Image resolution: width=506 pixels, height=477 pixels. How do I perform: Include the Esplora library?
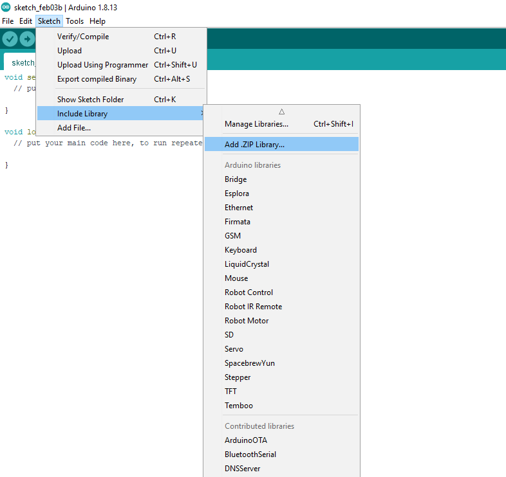281,194
